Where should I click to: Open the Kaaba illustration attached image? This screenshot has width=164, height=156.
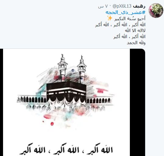point(66,102)
